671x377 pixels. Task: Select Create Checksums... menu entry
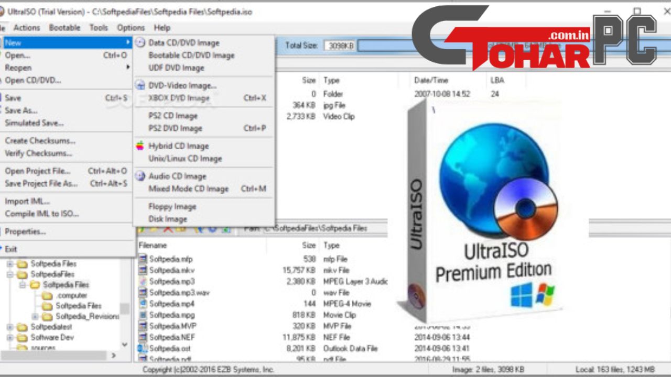coord(66,141)
